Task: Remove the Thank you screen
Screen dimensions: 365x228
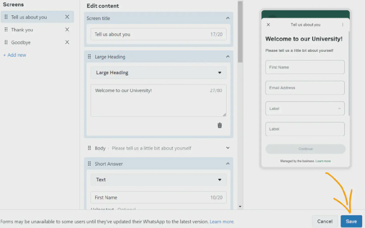Action: [x=67, y=30]
